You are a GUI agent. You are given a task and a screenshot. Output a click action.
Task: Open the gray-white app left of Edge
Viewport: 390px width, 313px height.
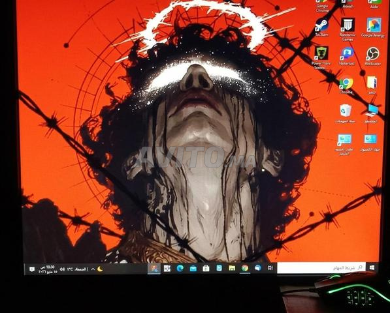click(167, 268)
